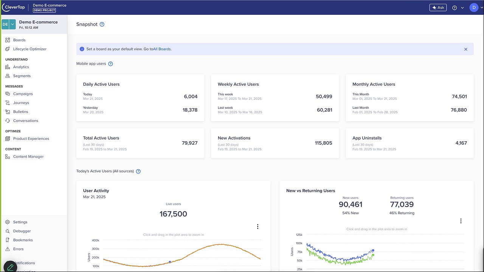Click the Content Manager icon
The width and height of the screenshot is (484, 272).
click(8, 156)
